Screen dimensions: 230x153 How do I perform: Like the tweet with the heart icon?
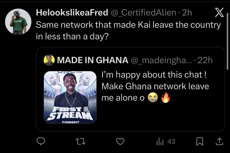click(x=120, y=142)
